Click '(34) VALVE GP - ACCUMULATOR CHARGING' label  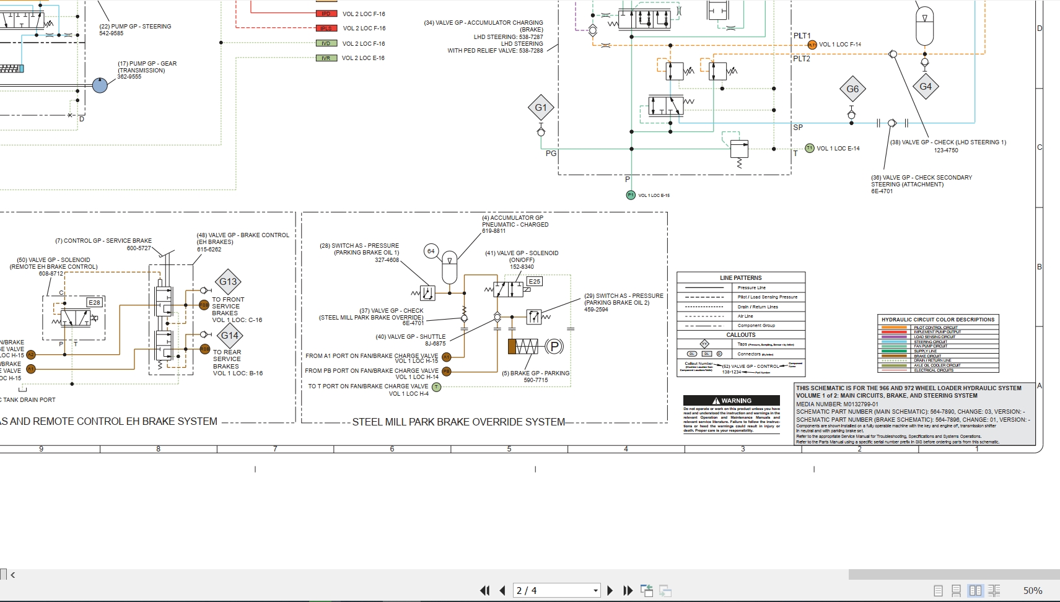[x=483, y=23]
